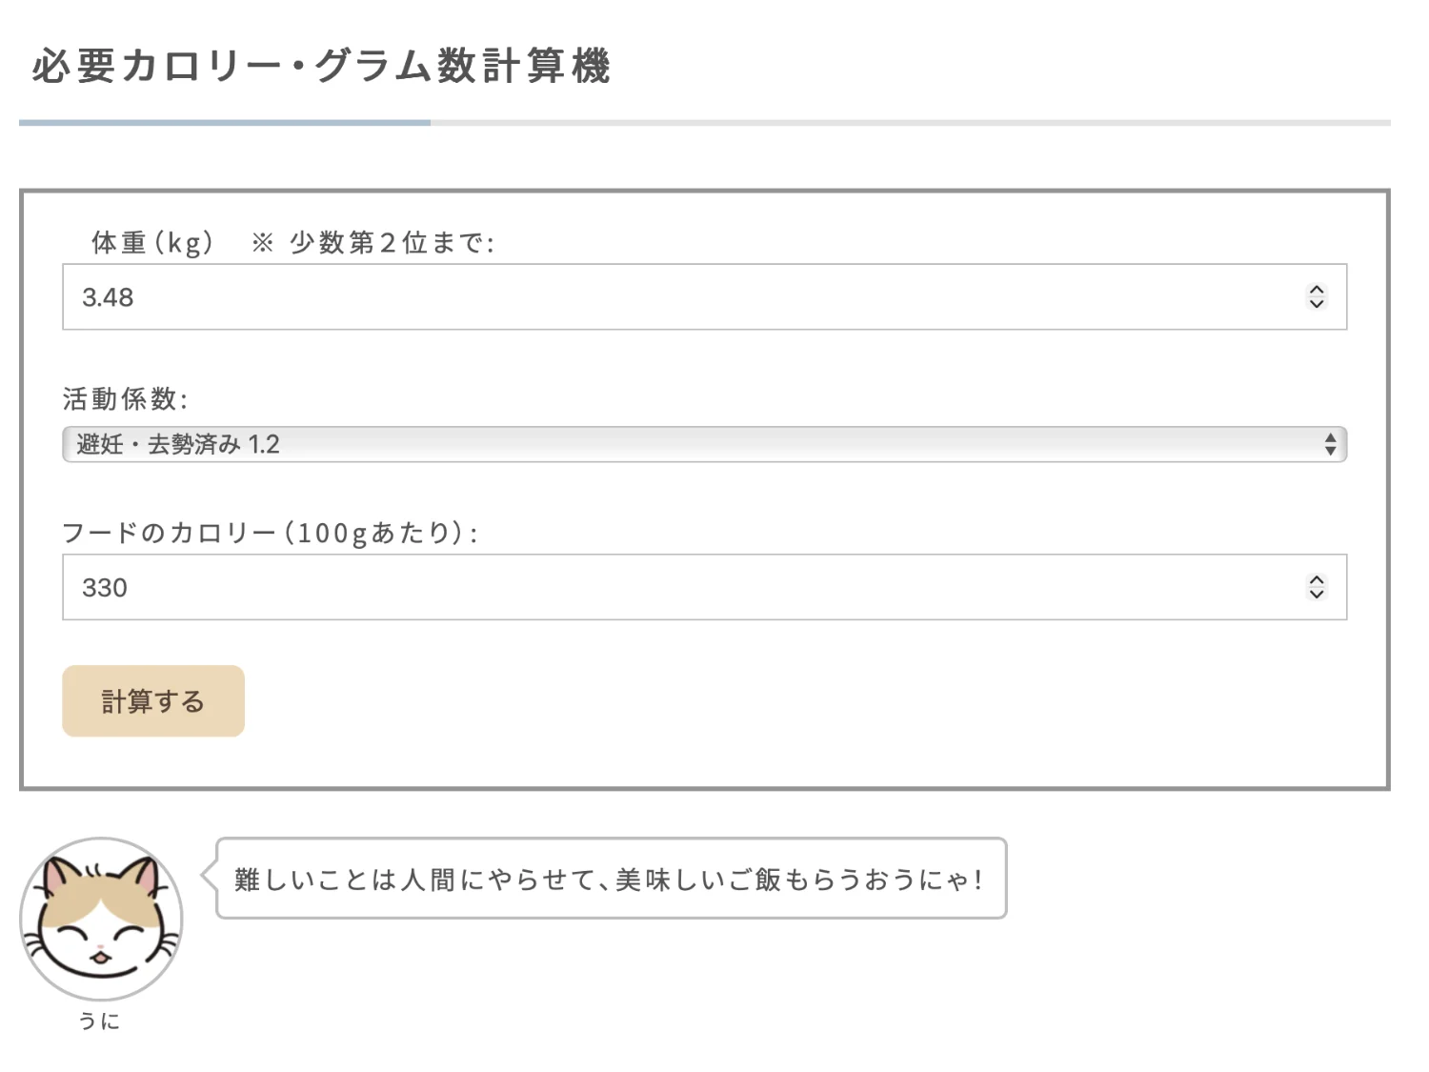Click the cat's speech bubble message
The image size is (1429, 1072).
click(610, 879)
